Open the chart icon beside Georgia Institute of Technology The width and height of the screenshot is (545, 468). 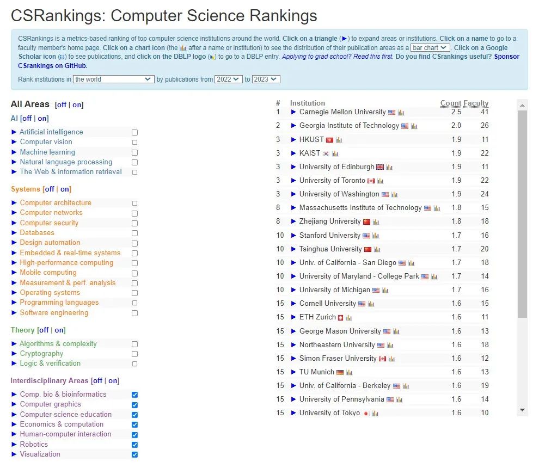pyautogui.click(x=414, y=126)
